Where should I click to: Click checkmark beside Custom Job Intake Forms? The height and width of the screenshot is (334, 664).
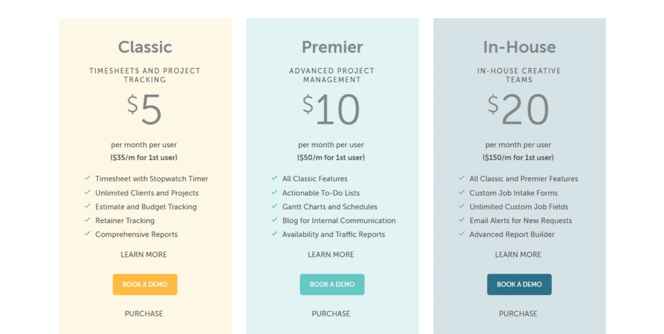coord(462,192)
